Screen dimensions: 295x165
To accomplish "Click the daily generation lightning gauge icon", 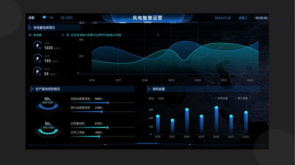I will (x=38, y=71).
